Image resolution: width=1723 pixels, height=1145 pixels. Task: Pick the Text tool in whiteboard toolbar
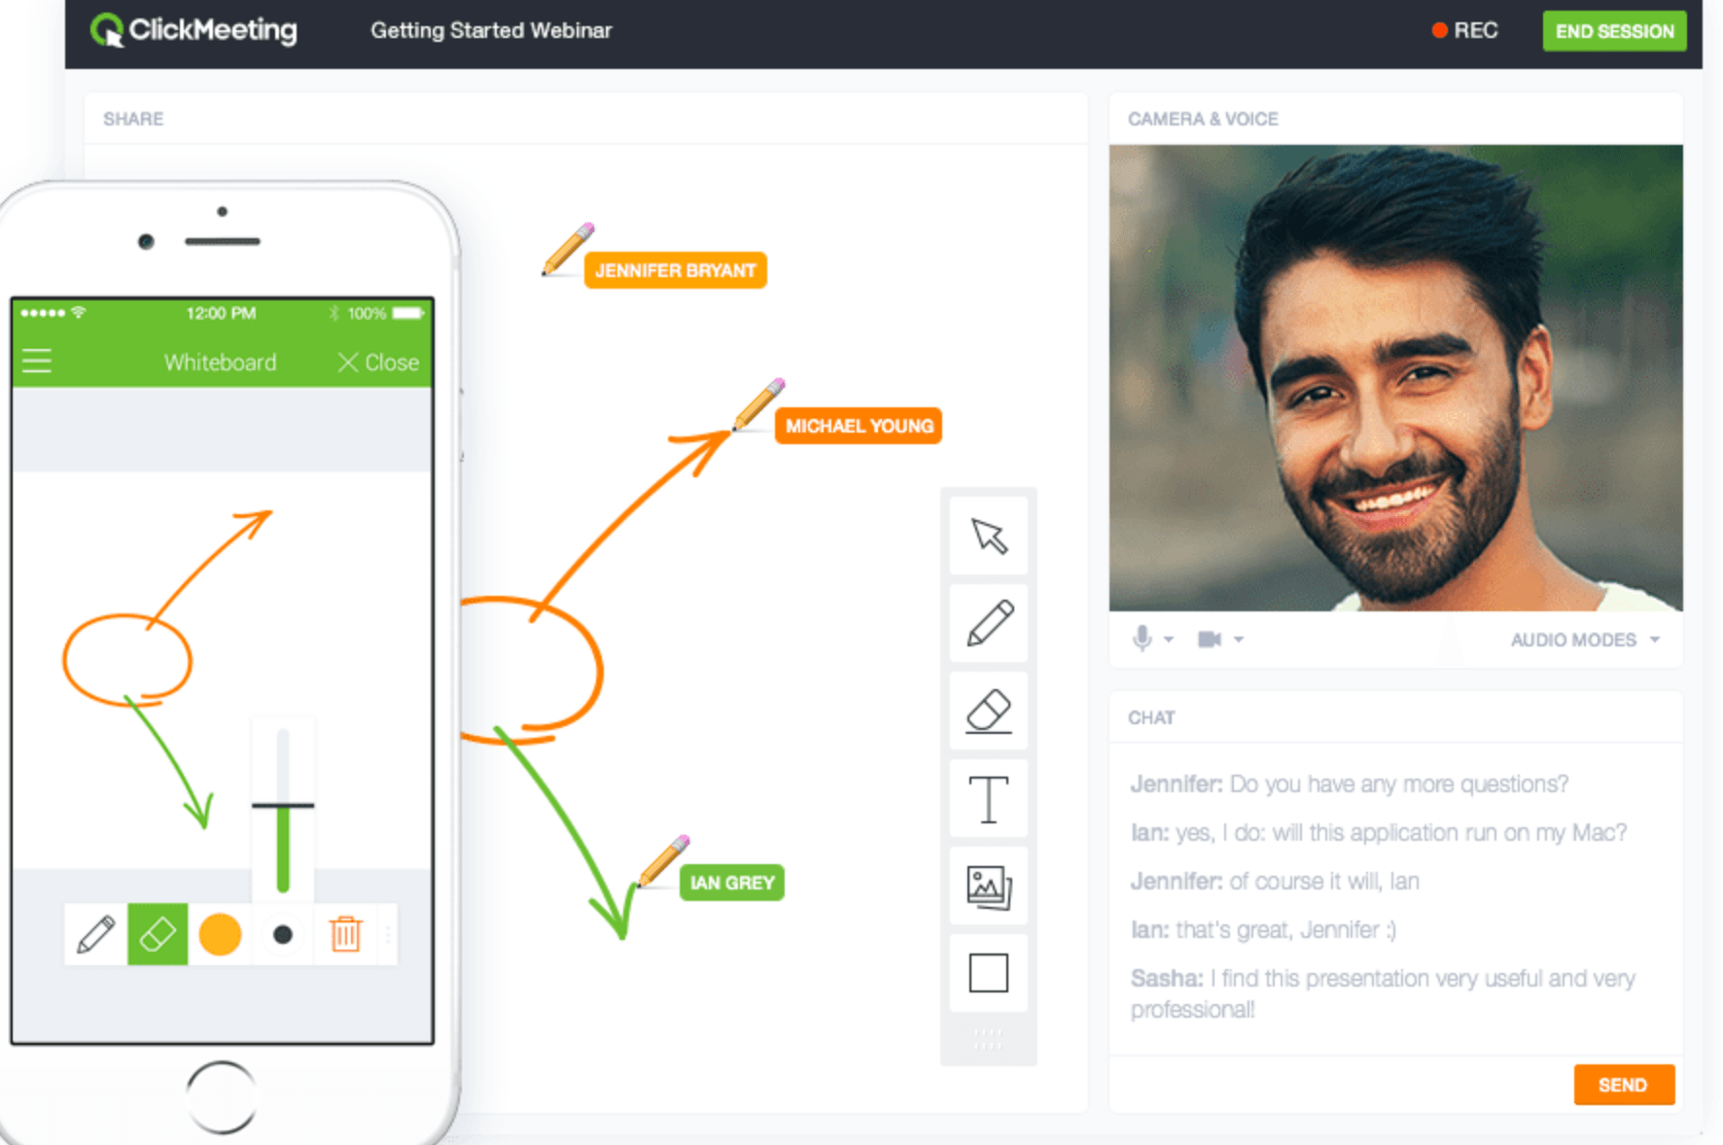(x=988, y=799)
